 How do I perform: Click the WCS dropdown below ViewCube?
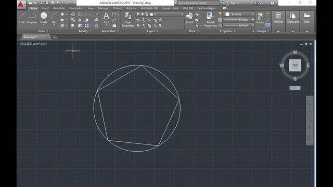295,88
